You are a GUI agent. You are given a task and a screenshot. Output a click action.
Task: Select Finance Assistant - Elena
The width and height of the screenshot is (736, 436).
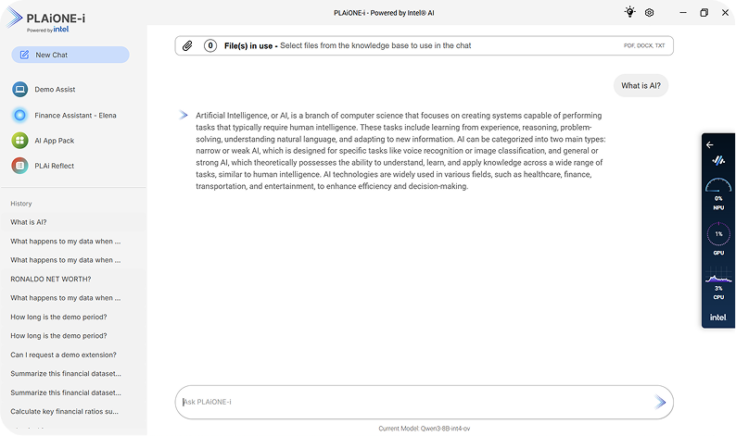tap(75, 116)
